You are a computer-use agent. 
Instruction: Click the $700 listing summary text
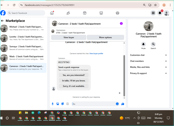tap(71, 33)
